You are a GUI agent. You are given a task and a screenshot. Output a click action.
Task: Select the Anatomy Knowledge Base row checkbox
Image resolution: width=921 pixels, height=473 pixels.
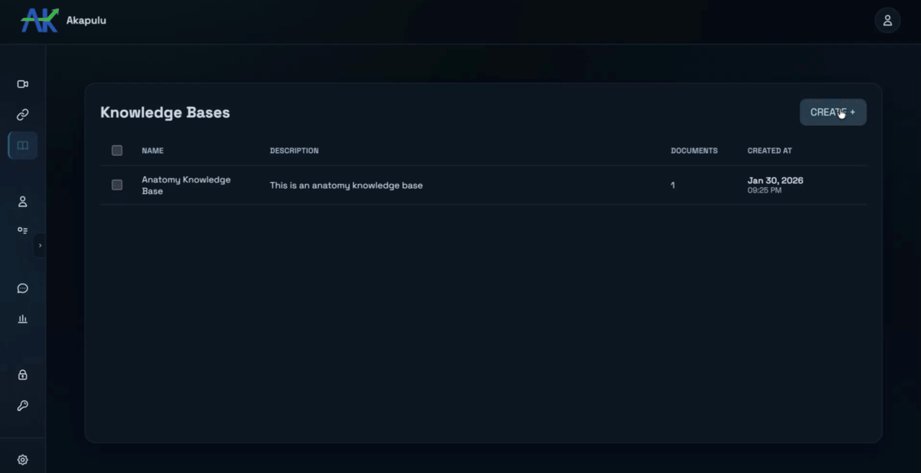coord(117,185)
